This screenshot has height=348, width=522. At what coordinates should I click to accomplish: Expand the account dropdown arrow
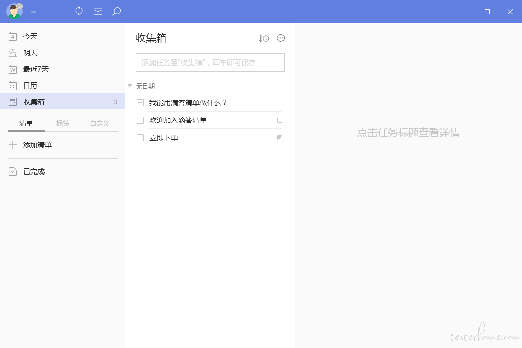pyautogui.click(x=34, y=12)
